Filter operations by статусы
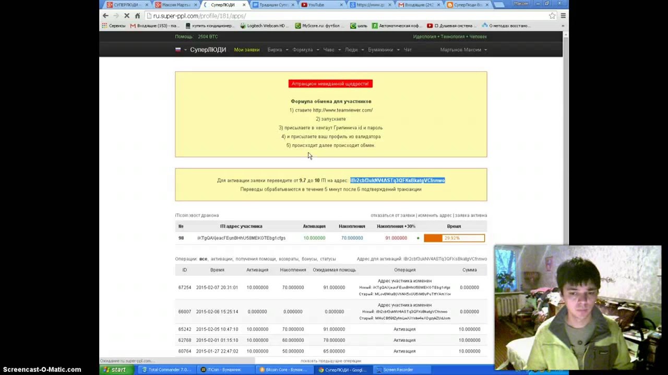 point(328,259)
